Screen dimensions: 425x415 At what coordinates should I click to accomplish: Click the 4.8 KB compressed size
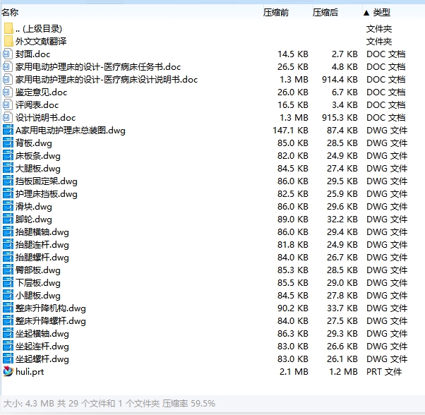(x=345, y=66)
